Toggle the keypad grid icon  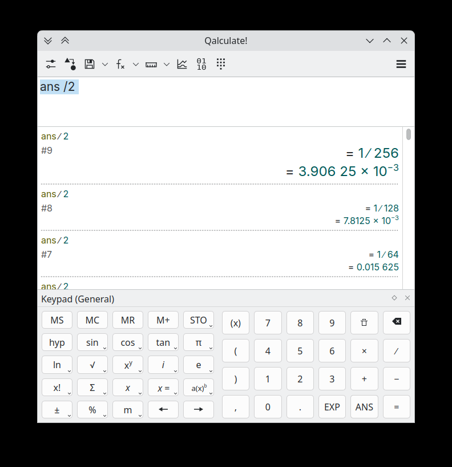221,64
